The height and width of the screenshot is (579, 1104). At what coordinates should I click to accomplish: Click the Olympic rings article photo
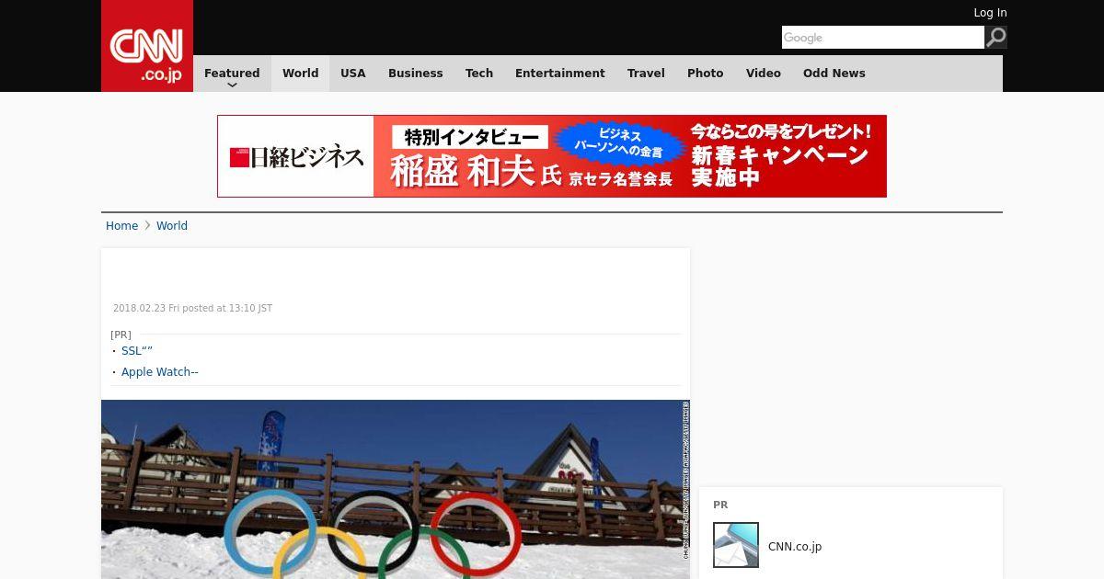pos(396,489)
